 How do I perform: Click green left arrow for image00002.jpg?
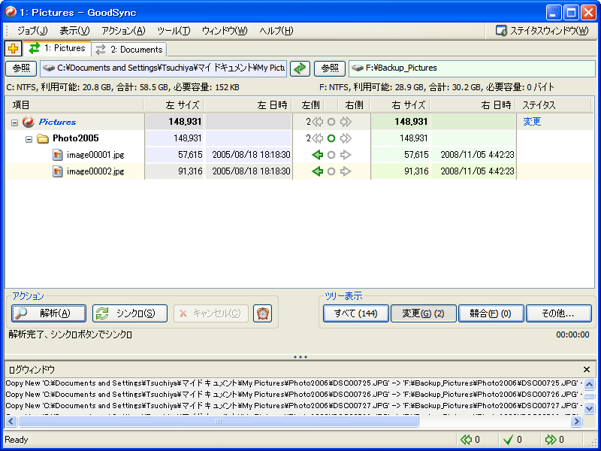[x=317, y=171]
